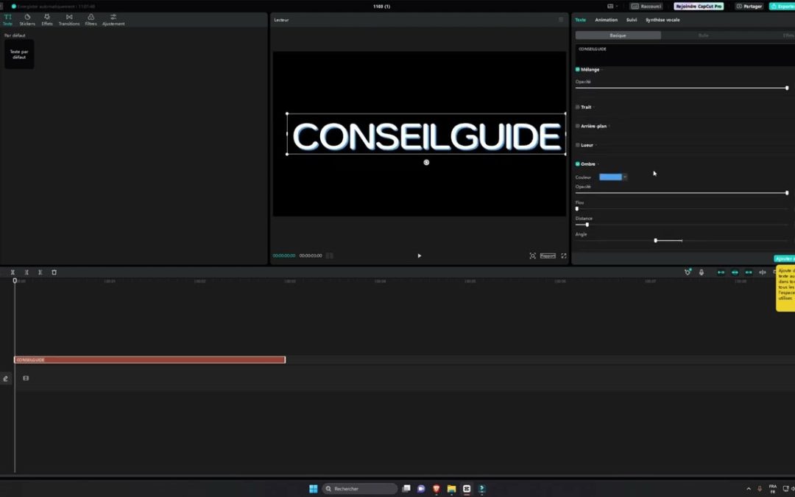Click the Exporter button
The width and height of the screenshot is (795, 497).
(x=782, y=6)
